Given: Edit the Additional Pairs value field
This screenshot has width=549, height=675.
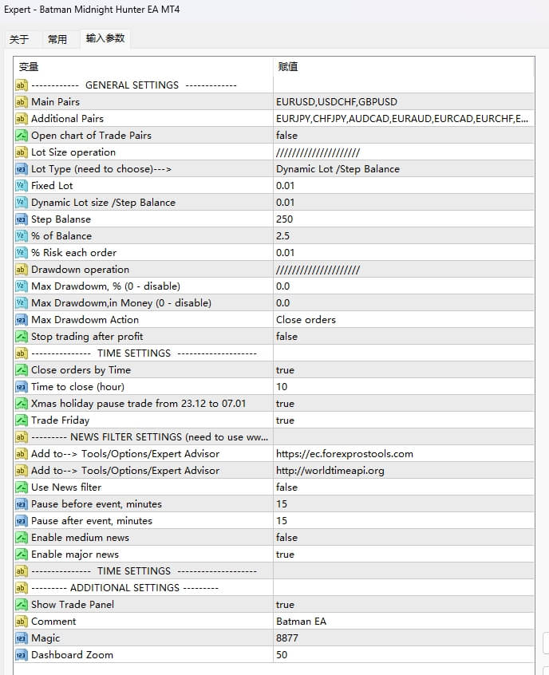Looking at the screenshot, I should coord(404,119).
